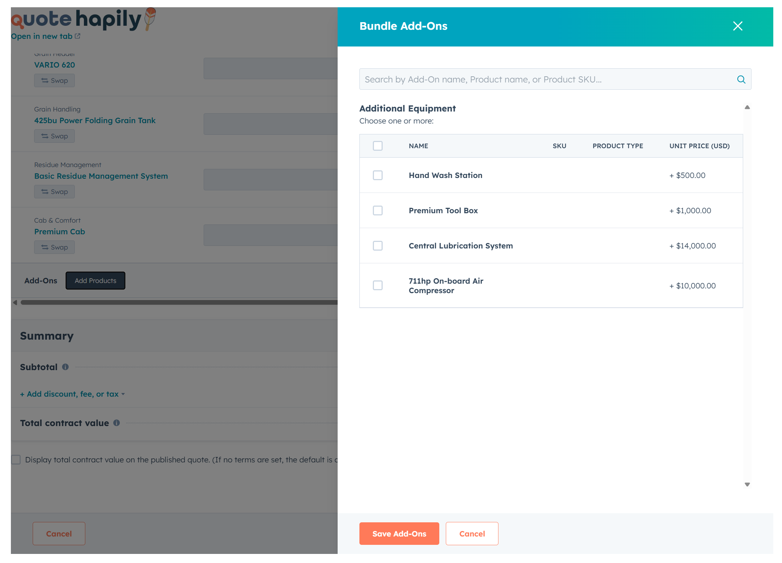Check the 711hp On-board Air Compressor add-on
782x563 pixels.
[x=378, y=285]
